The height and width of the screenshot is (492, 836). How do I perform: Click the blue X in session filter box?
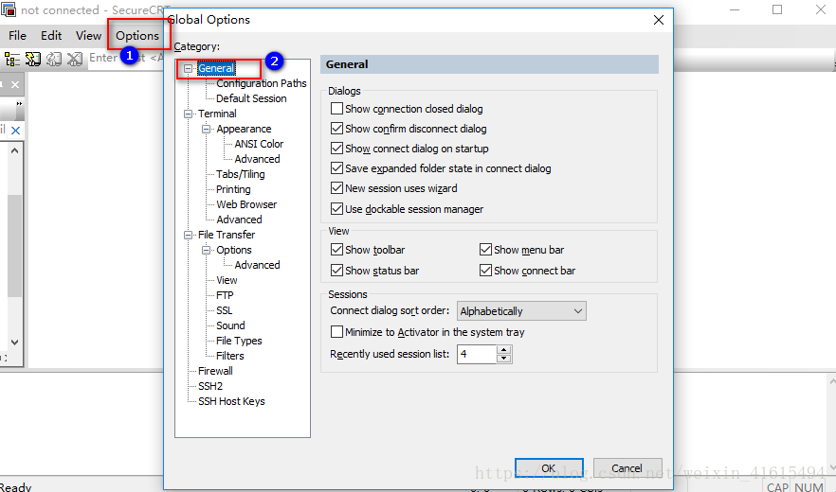coord(15,131)
